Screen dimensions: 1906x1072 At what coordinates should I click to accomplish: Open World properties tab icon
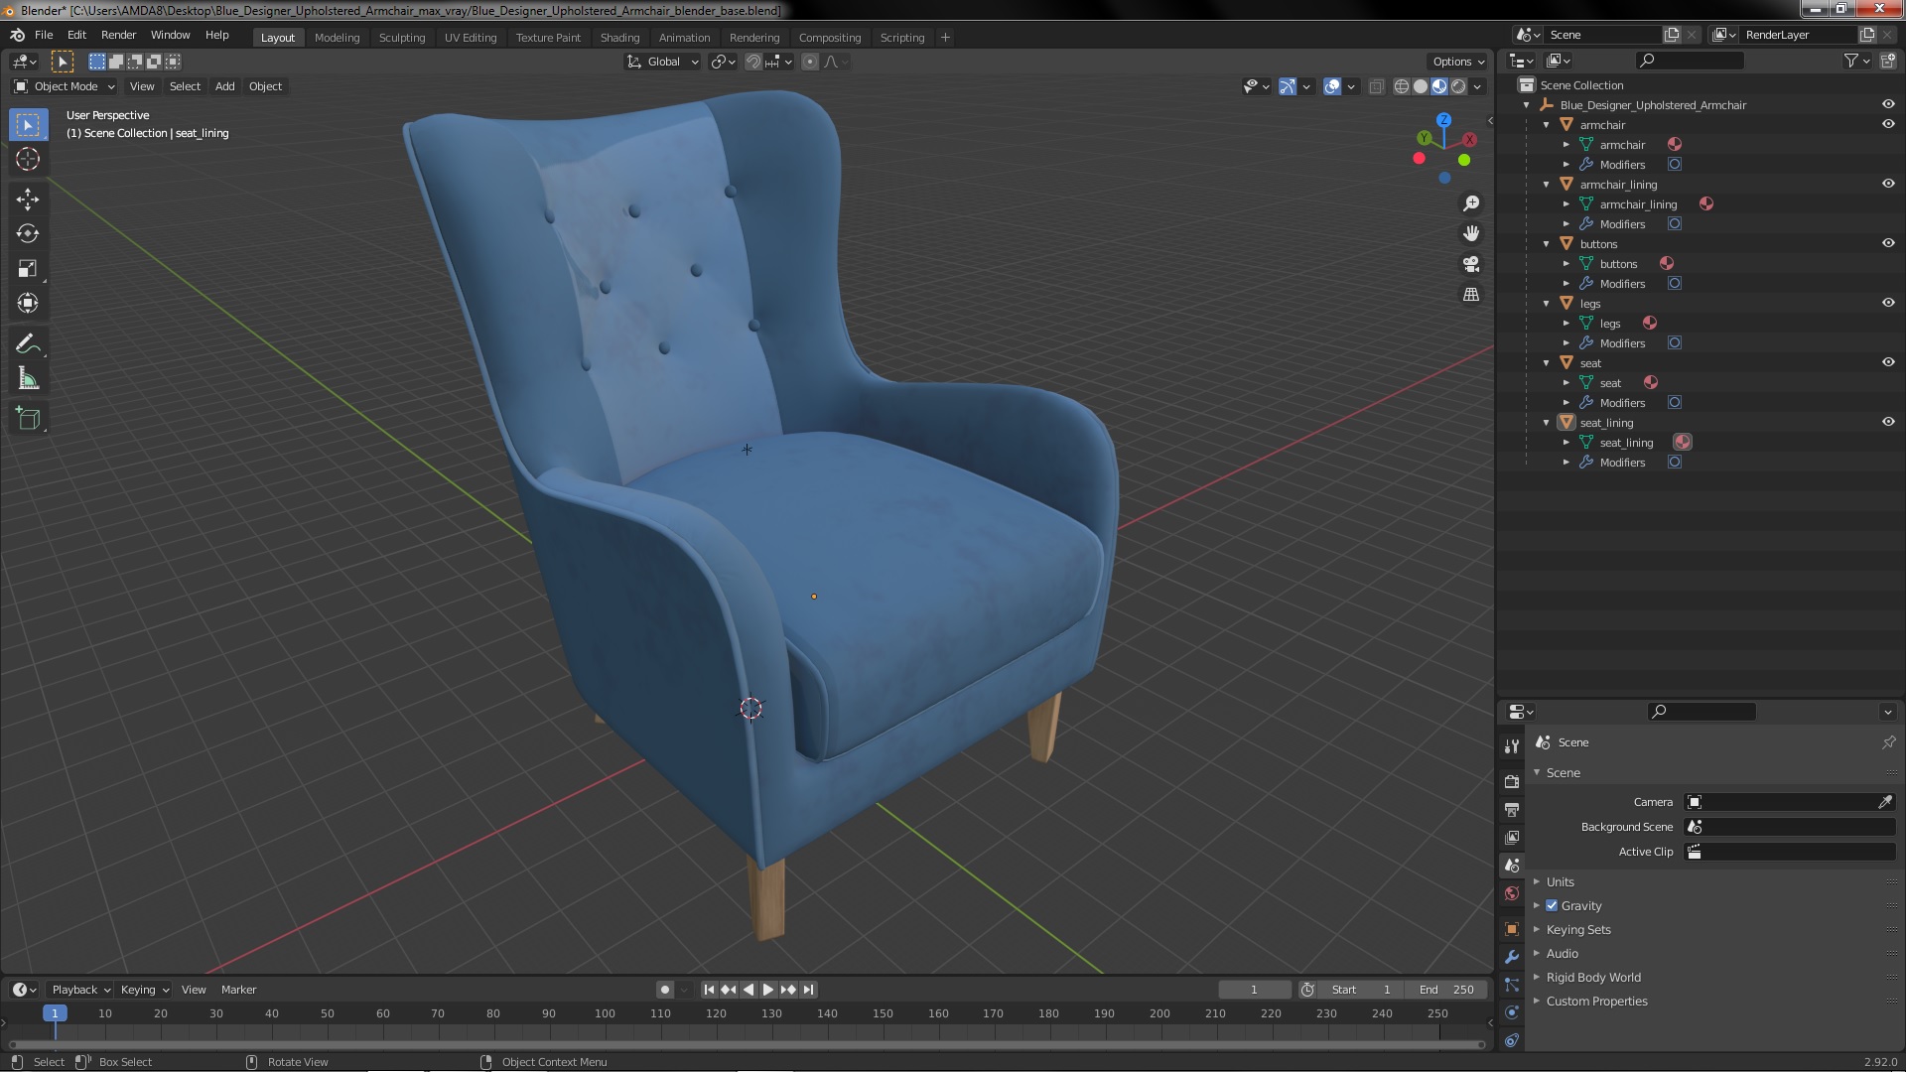coord(1512,893)
